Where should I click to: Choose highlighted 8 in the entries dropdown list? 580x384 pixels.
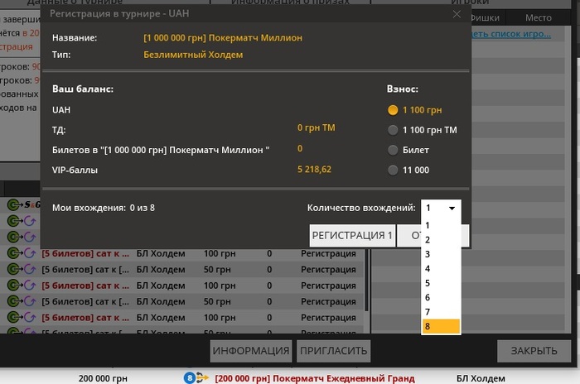click(441, 326)
